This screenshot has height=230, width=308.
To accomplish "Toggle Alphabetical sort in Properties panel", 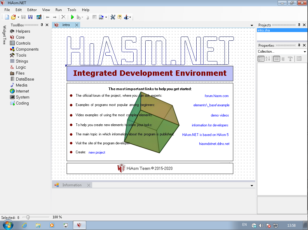I will pyautogui.click(x=267, y=59).
